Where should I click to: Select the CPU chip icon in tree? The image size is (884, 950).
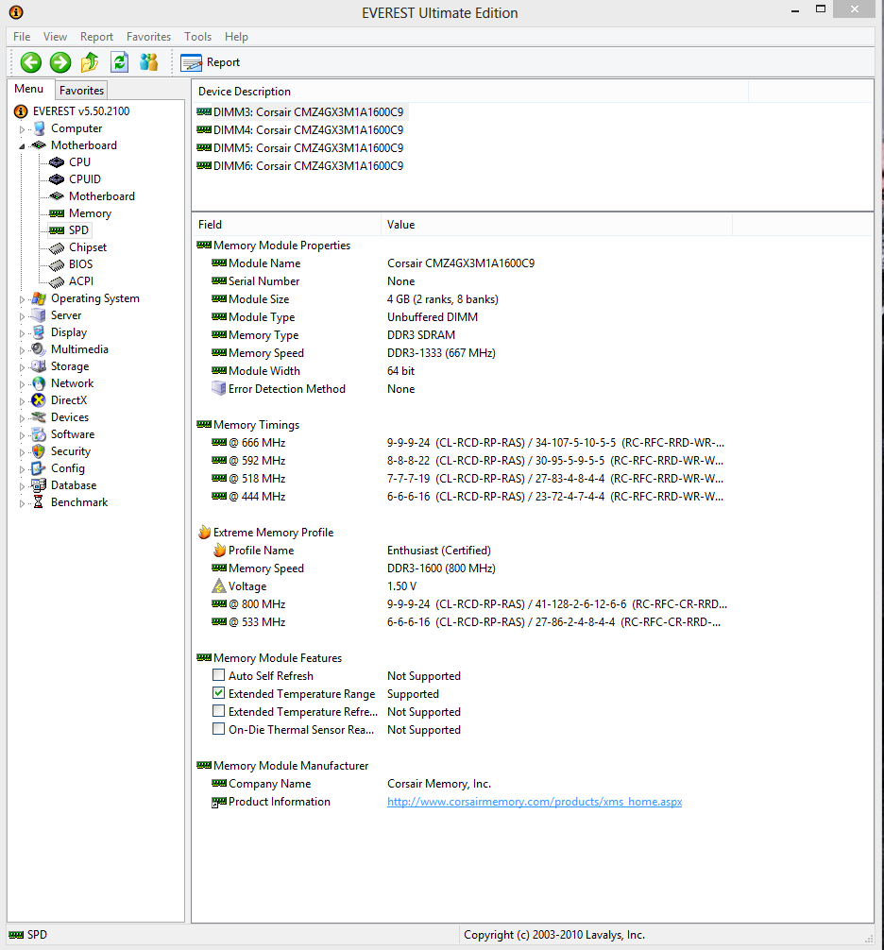click(57, 162)
